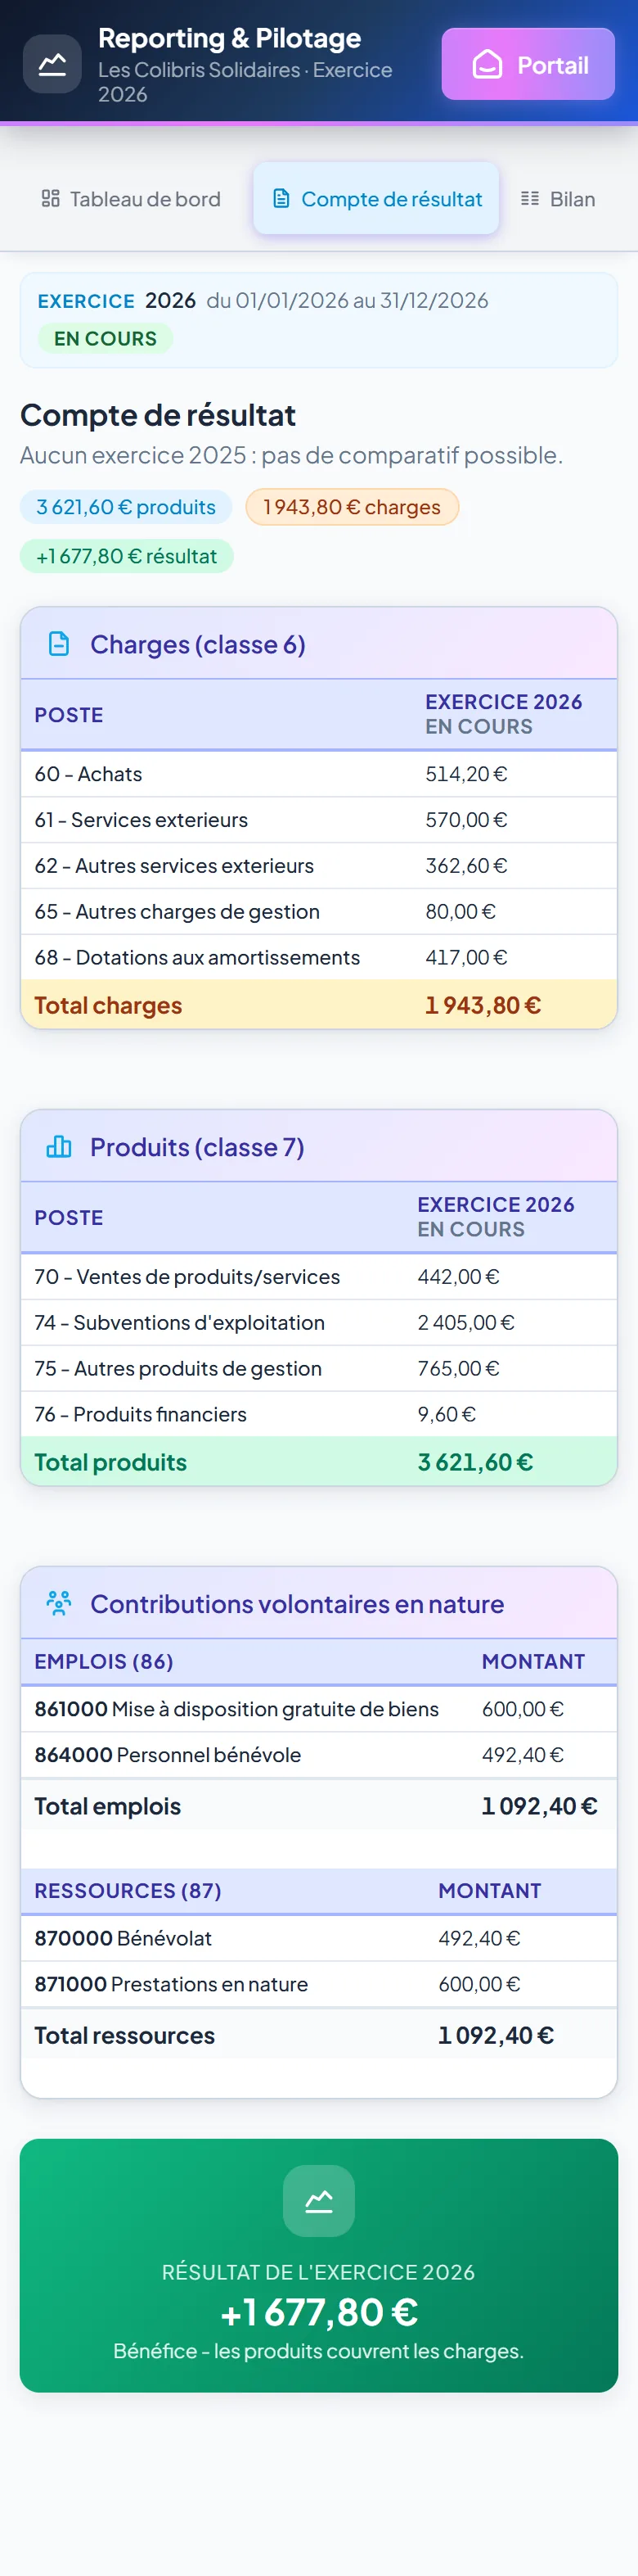Select the 870000 Bénévolat row
Viewport: 638px width, 2576px height.
[318, 1939]
